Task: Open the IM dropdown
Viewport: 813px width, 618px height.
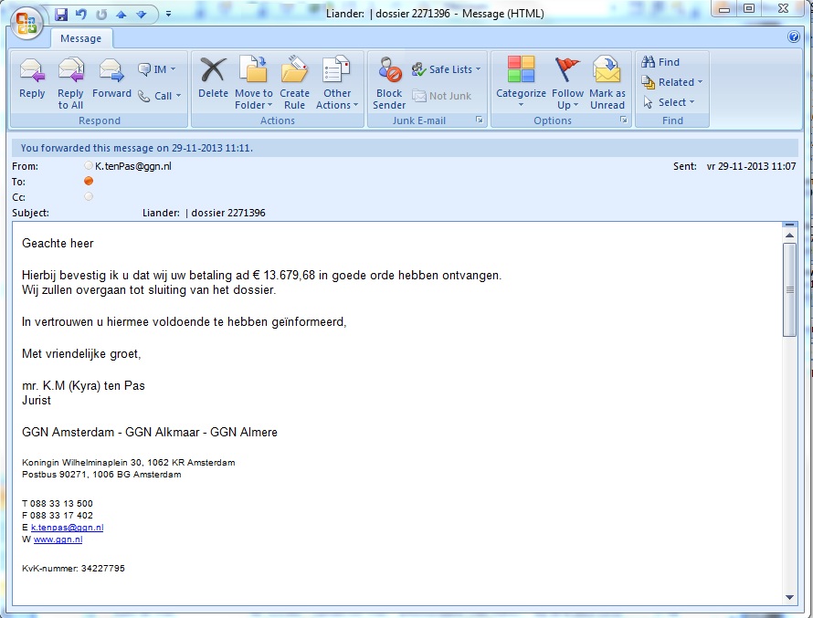Action: [157, 69]
